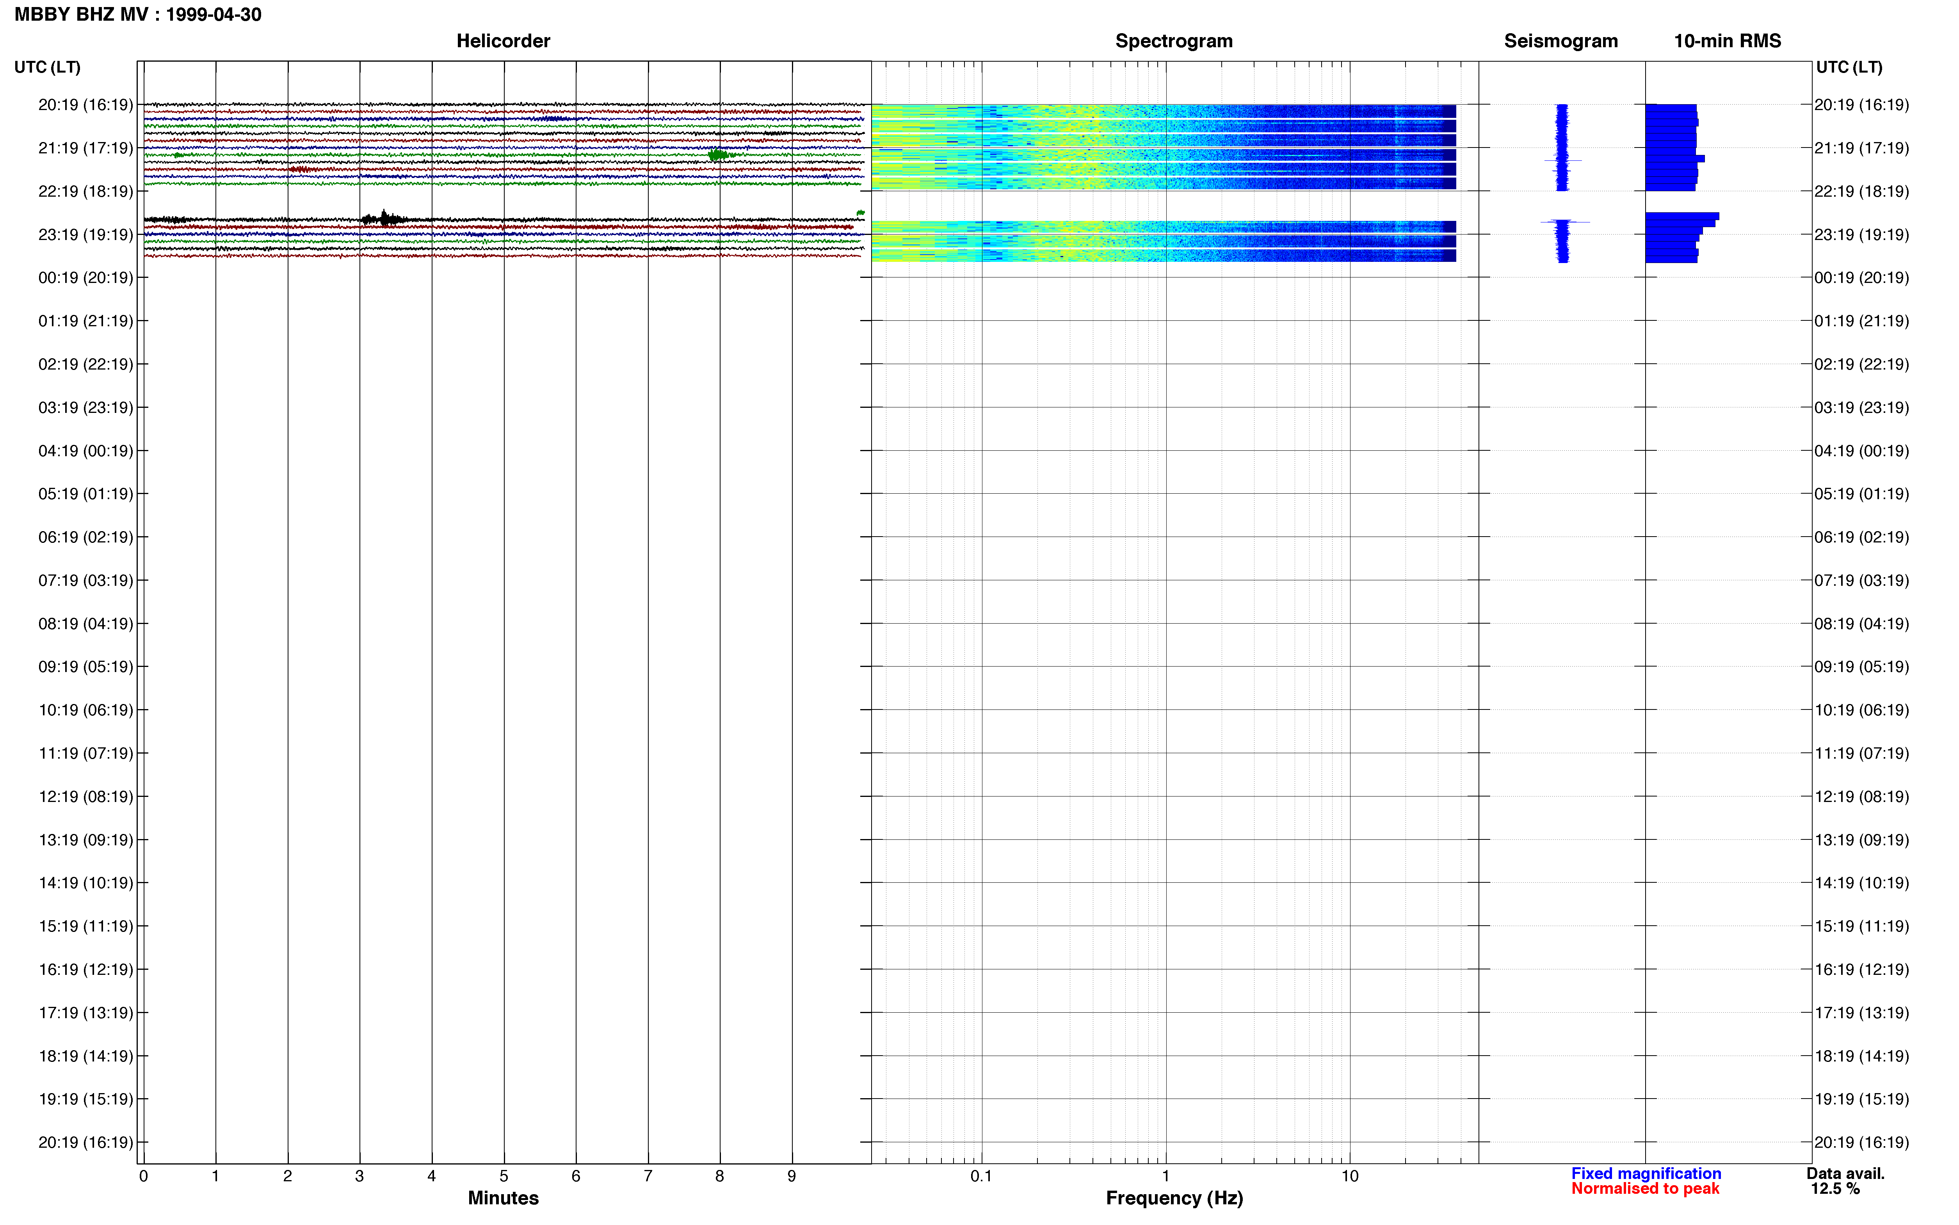Screen dimensions: 1959x1225
Task: Click the 10-min RMS heading
Action: click(1727, 41)
